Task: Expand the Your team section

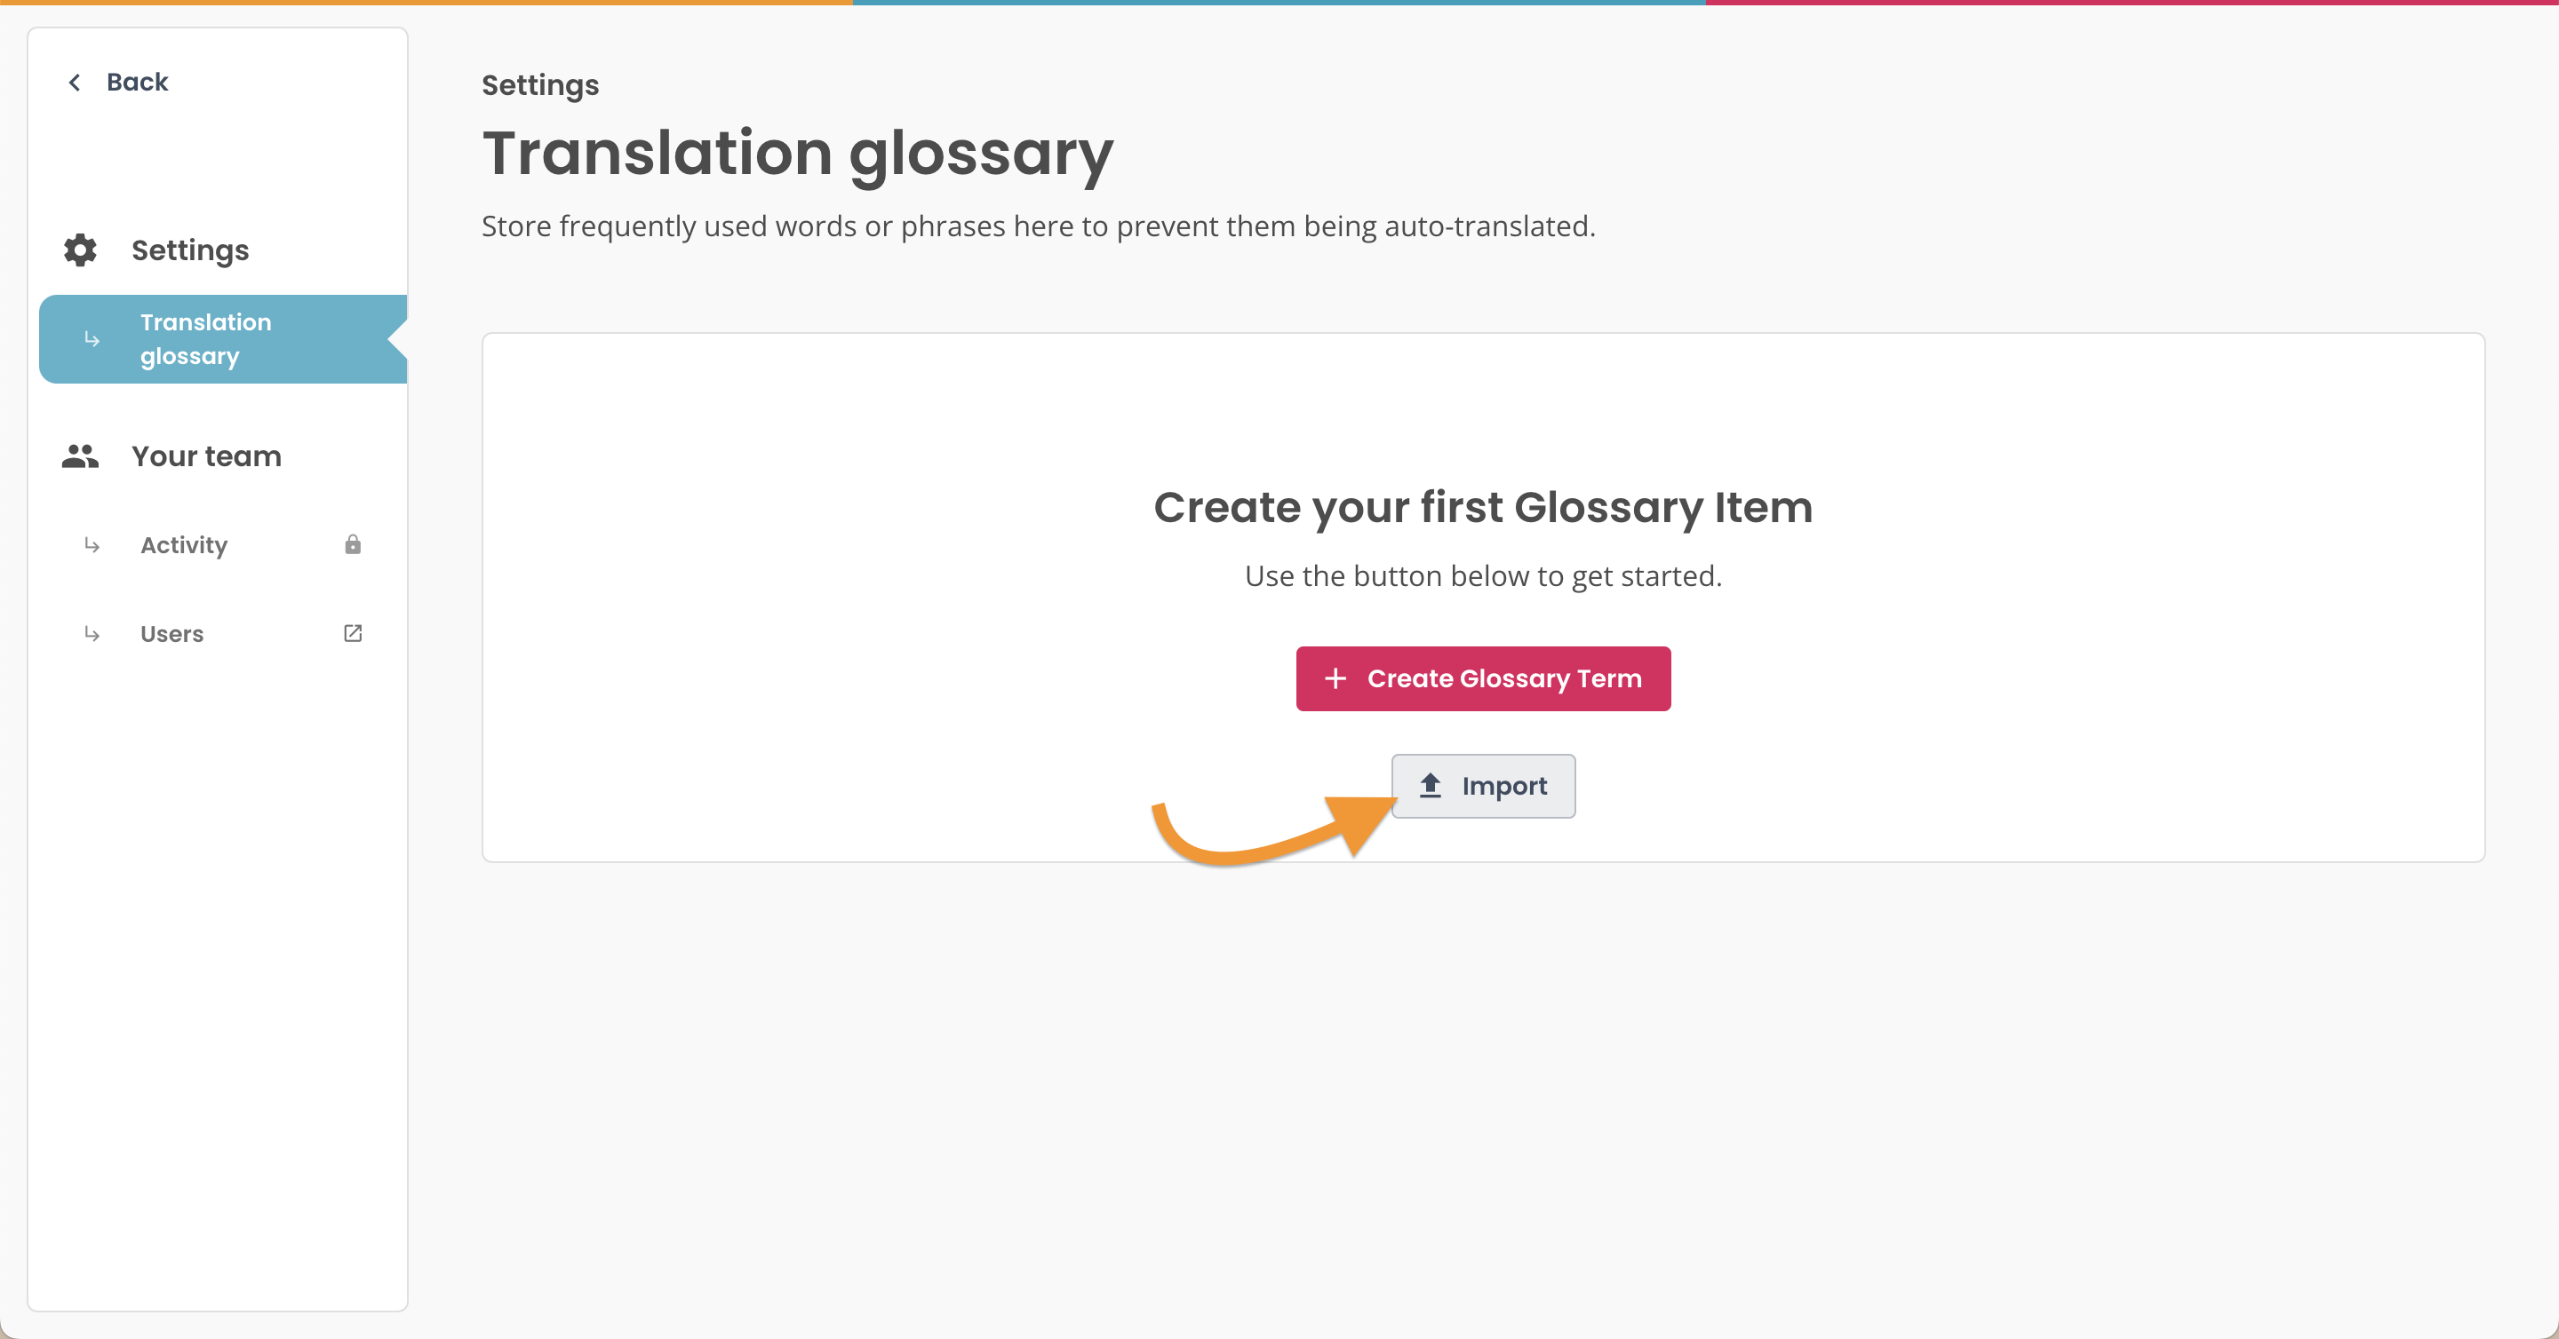Action: pyautogui.click(x=205, y=456)
